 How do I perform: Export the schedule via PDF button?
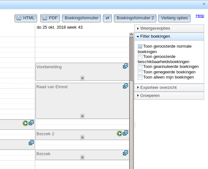click(x=50, y=18)
